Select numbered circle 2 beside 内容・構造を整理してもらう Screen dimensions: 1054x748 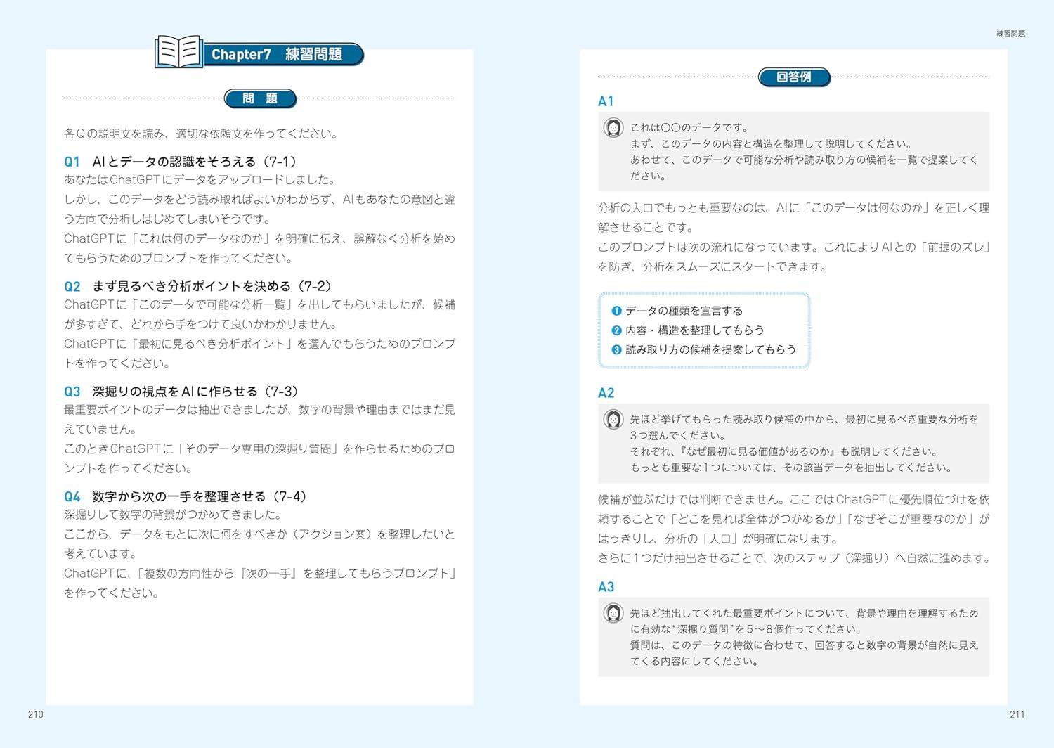tap(616, 330)
